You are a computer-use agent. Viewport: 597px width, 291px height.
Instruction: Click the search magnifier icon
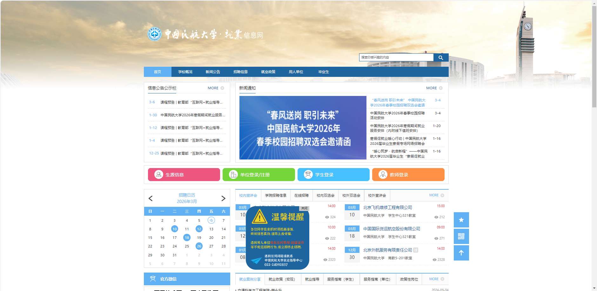441,58
